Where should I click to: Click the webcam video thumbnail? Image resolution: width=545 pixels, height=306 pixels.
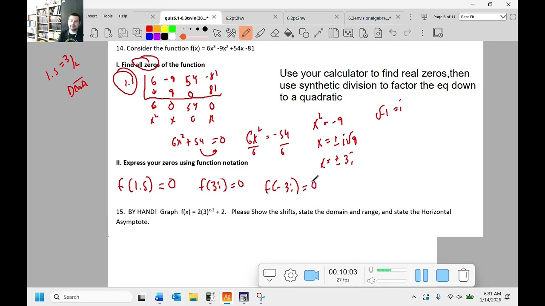(x=55, y=21)
